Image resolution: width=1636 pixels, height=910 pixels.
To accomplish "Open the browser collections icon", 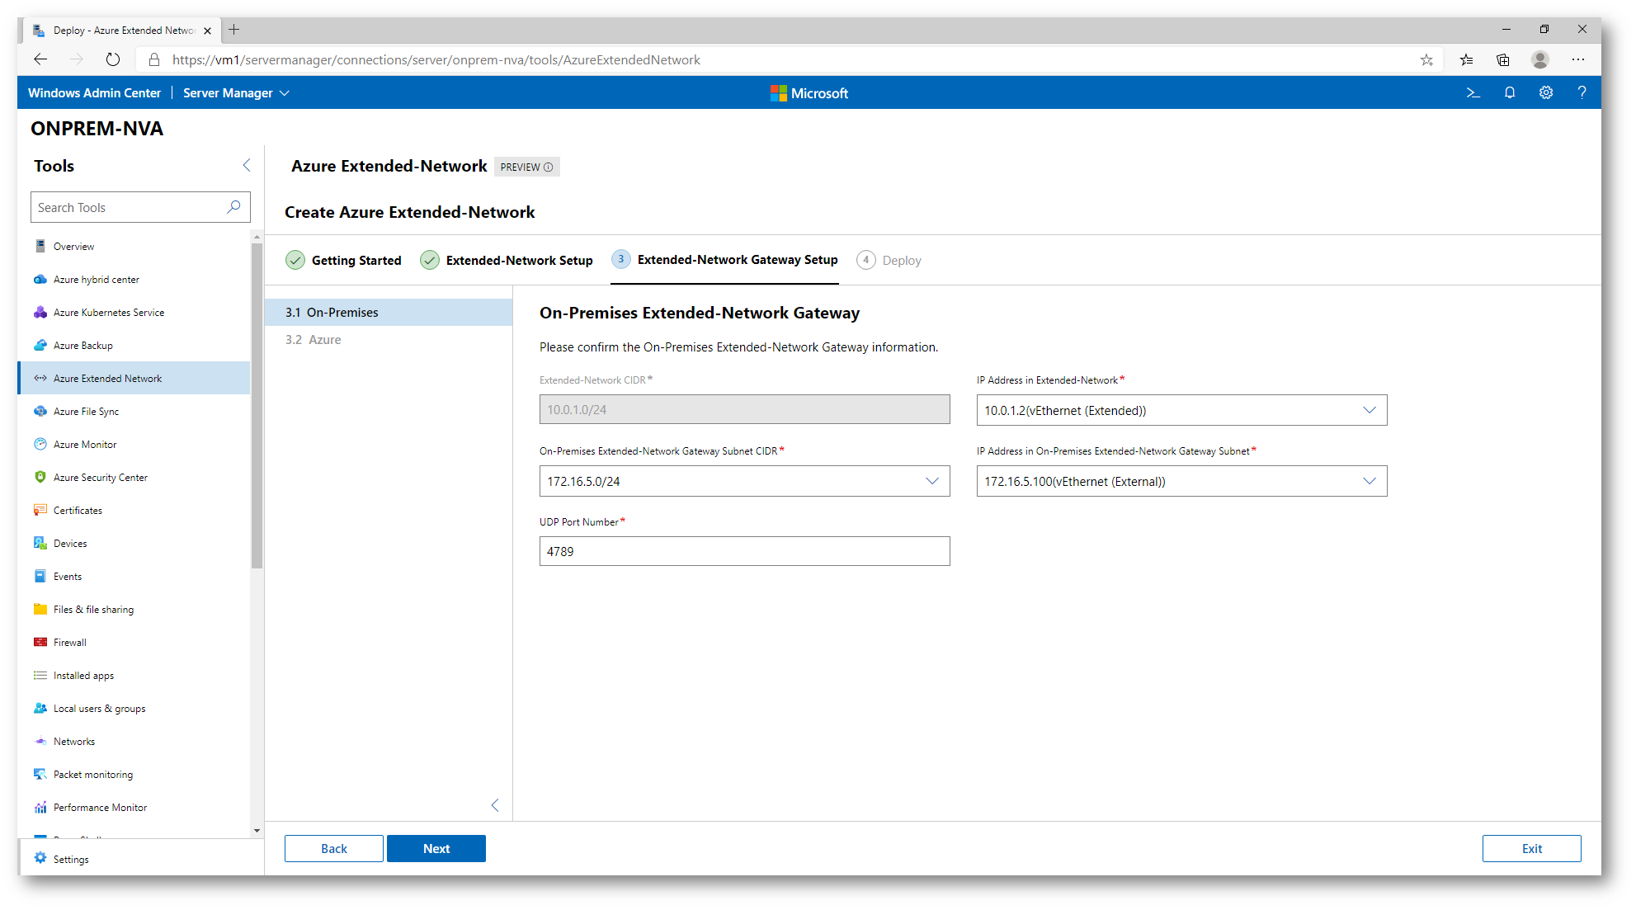I will 1502,59.
